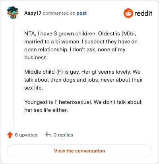Upvote using the orange arrow icon
The height and width of the screenshot is (164, 159).
(x=10, y=135)
